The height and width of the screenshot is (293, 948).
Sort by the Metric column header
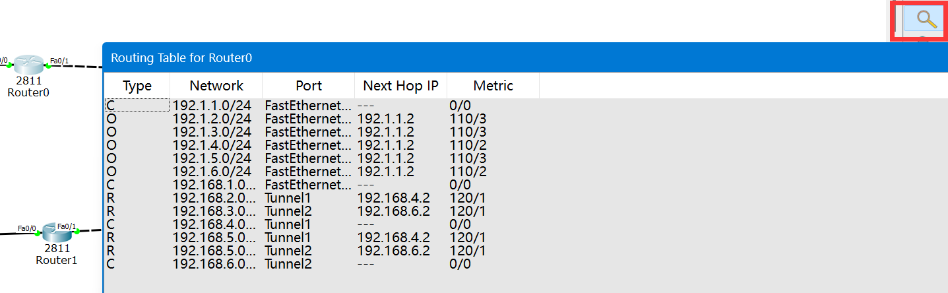pos(493,86)
